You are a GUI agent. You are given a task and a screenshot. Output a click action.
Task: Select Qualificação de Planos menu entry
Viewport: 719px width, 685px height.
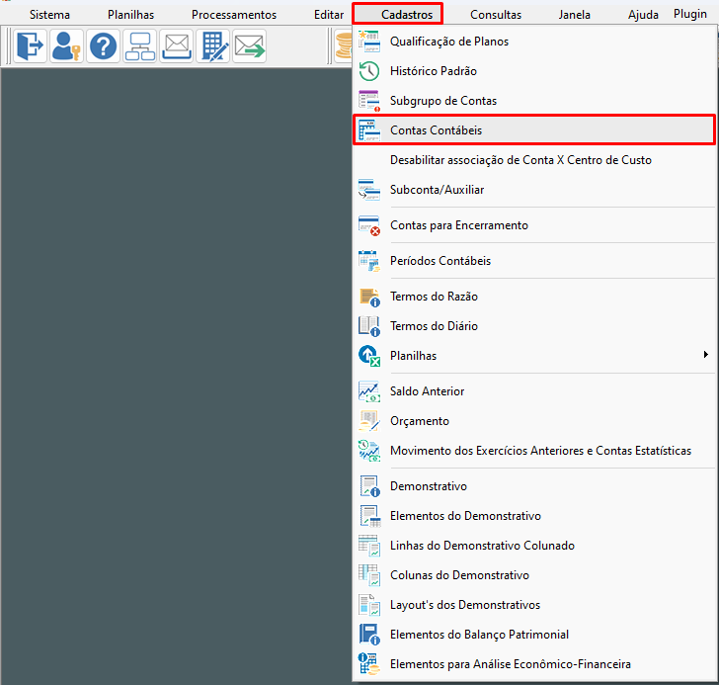534,42
